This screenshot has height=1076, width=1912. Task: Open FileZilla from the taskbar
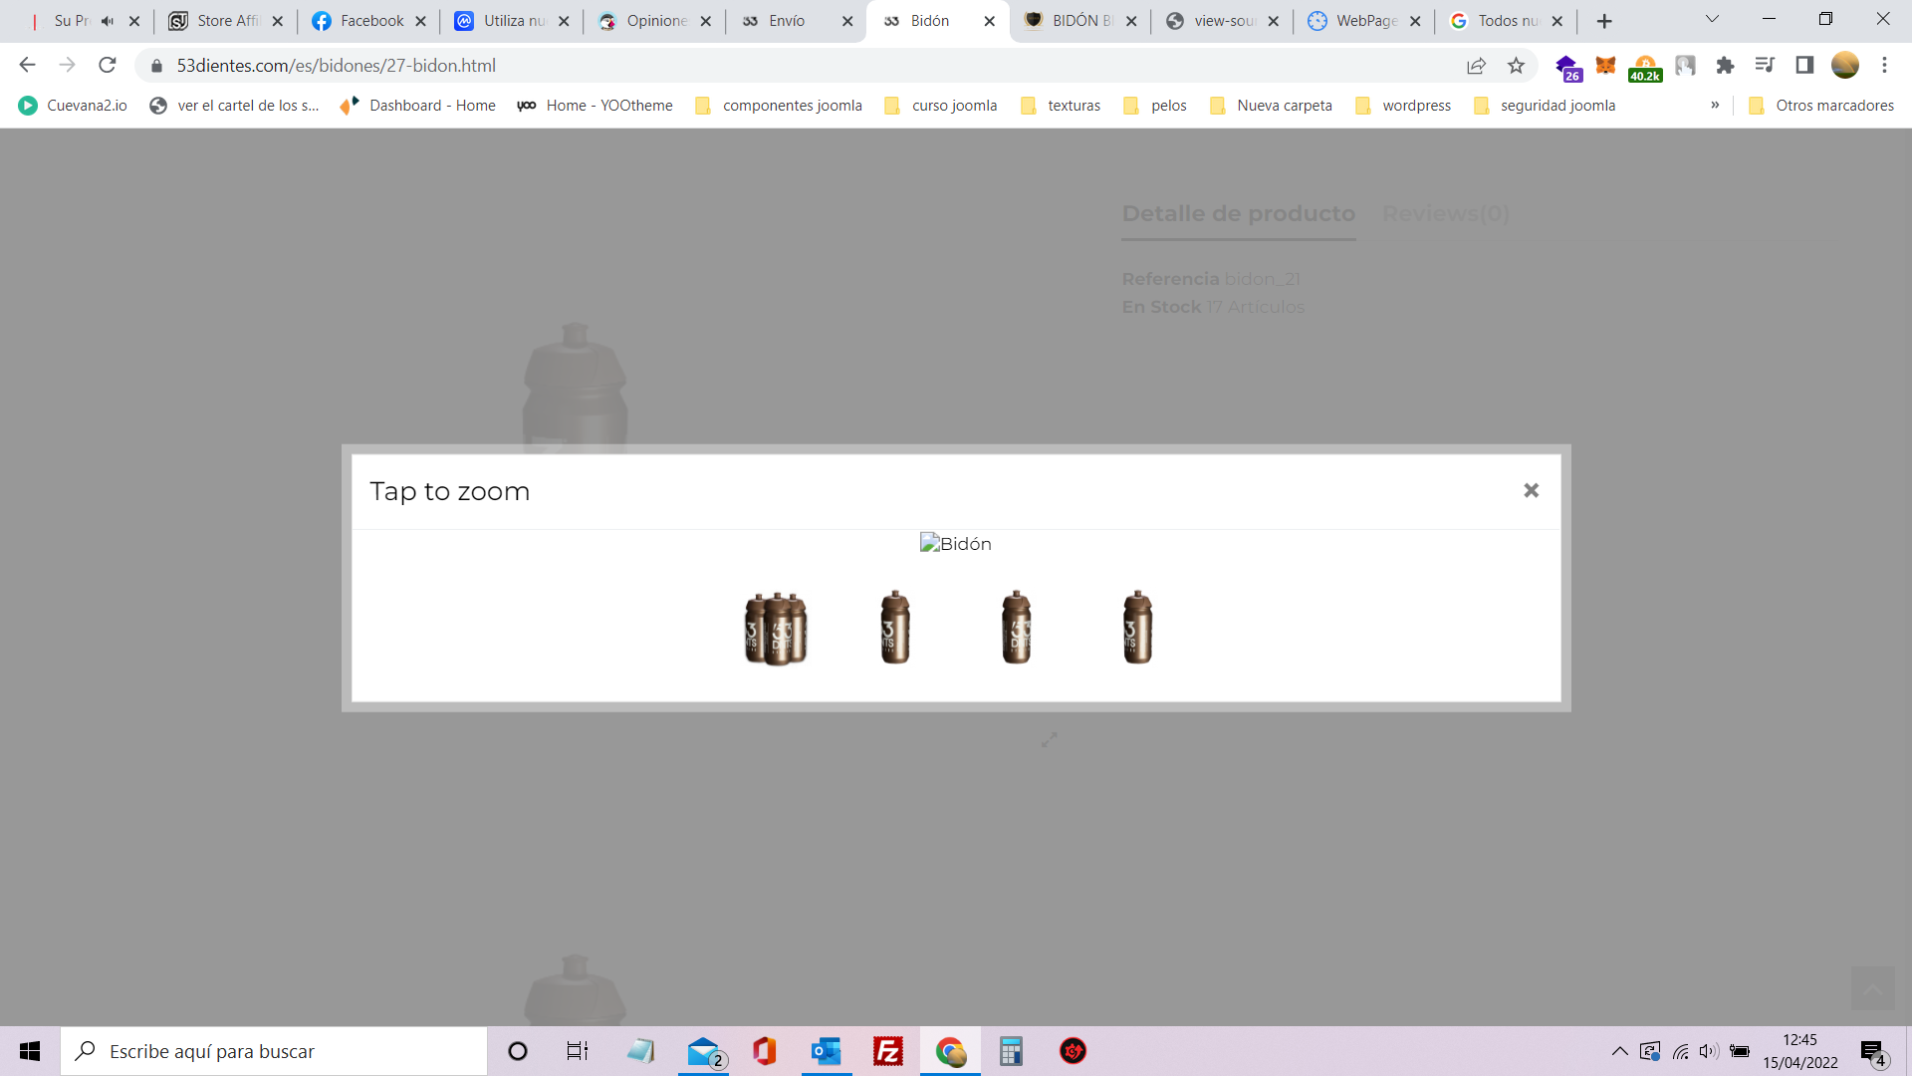coord(887,1051)
